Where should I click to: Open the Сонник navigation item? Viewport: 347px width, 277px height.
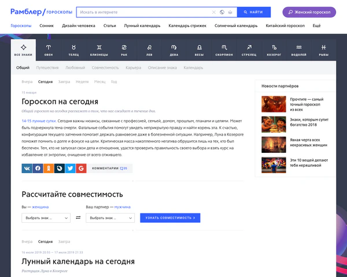(x=47, y=26)
